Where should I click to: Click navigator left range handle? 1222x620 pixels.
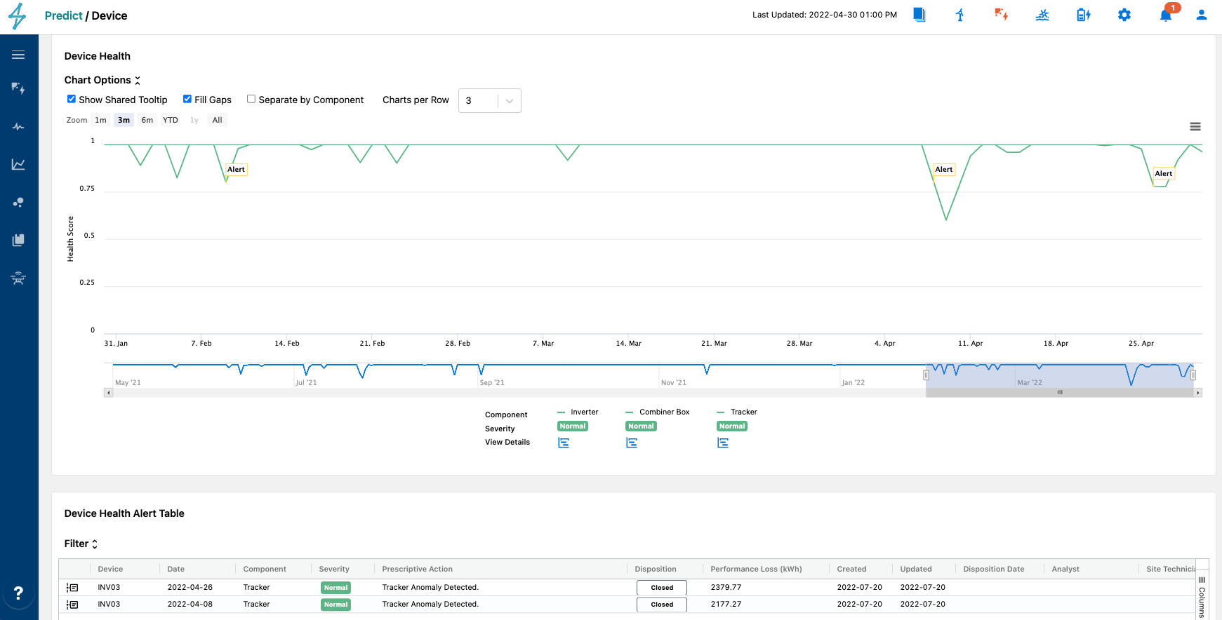point(926,375)
